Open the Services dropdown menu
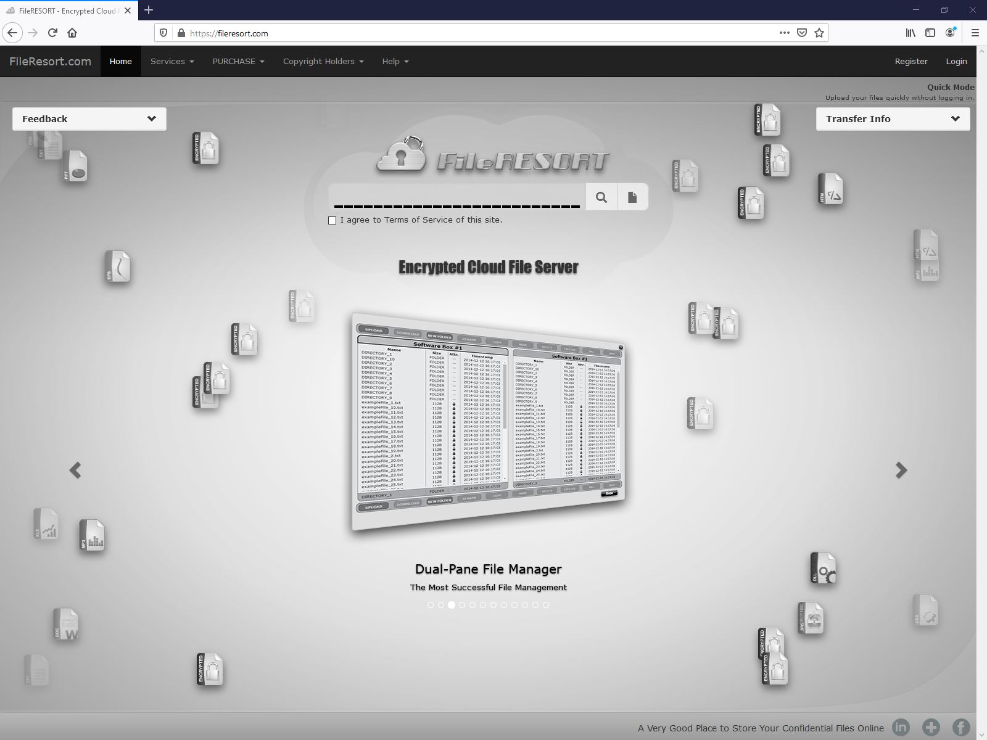The height and width of the screenshot is (740, 987). click(172, 61)
